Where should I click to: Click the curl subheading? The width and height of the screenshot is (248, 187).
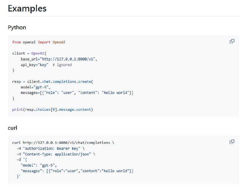pos(12,128)
